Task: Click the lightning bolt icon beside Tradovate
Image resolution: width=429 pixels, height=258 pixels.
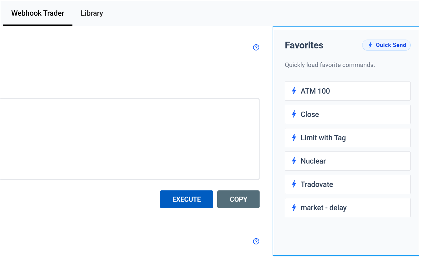Action: (x=294, y=184)
